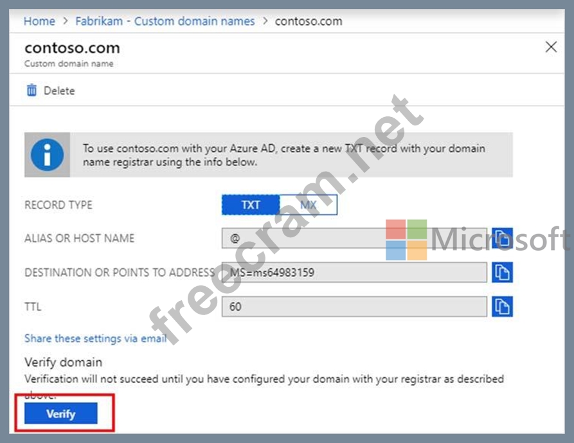This screenshot has width=574, height=443.
Task: Click the destination address field
Action: click(x=354, y=273)
